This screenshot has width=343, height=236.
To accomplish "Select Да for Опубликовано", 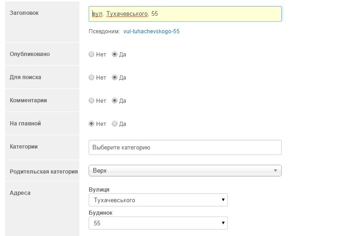I will [115, 54].
